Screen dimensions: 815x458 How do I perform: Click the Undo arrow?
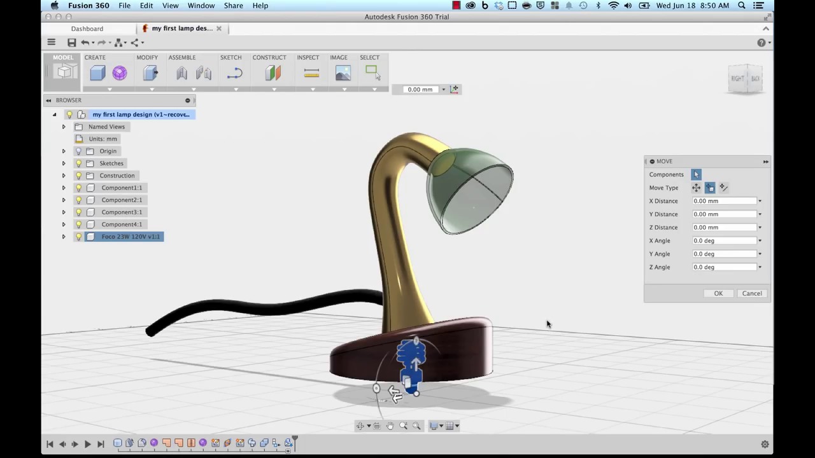85,43
